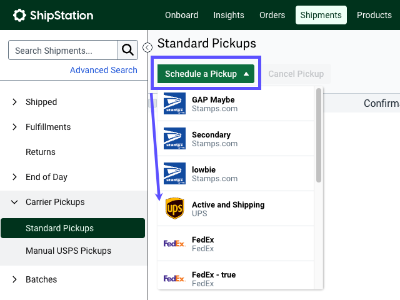Screen dimensions: 400x300
Task: Select the Batches sidebar label
Action: tap(41, 279)
